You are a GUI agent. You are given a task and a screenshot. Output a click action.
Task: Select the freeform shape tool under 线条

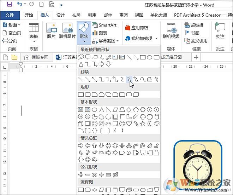[150, 79]
